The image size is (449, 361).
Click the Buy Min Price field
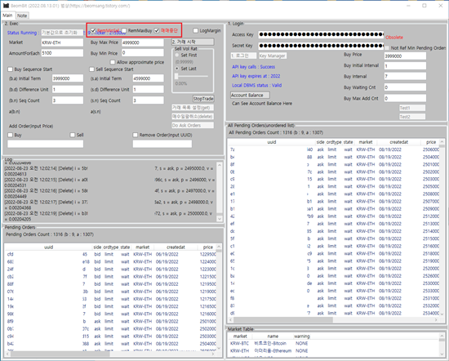coord(143,53)
